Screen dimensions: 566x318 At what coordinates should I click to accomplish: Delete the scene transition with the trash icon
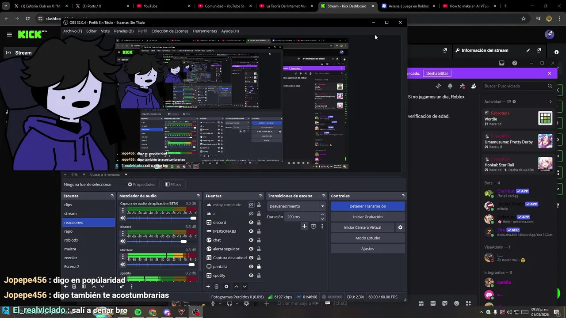[314, 226]
